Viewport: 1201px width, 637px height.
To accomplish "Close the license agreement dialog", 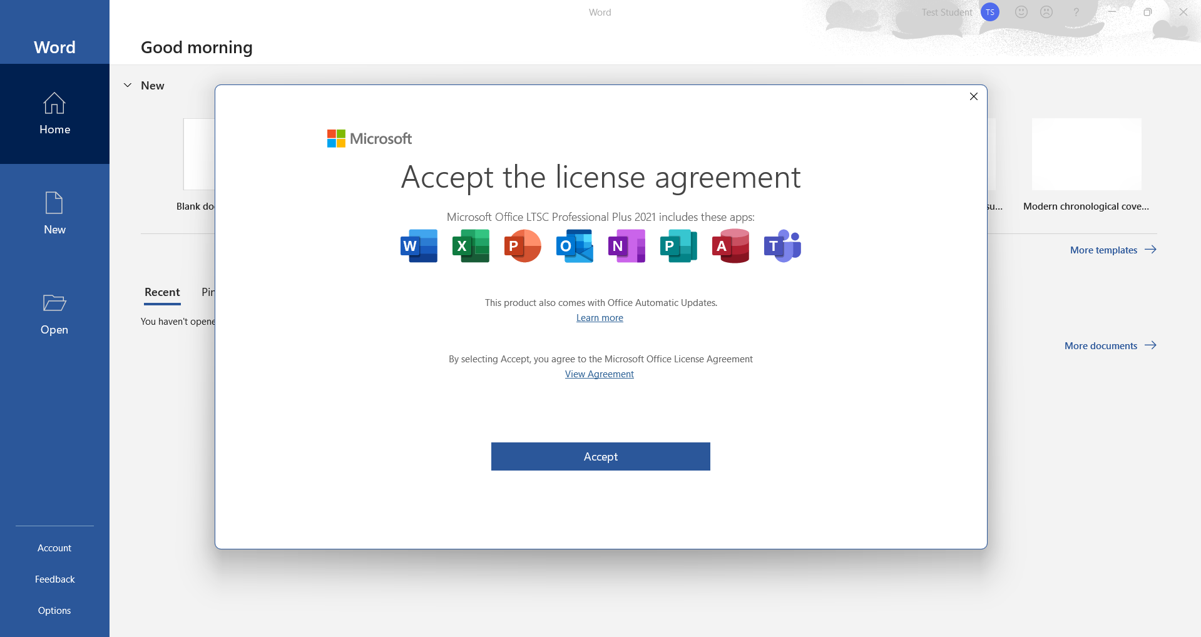I will click(973, 96).
